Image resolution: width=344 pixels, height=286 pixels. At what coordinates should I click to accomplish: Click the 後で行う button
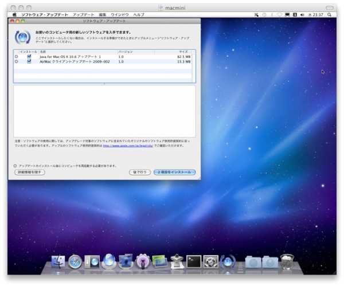pos(140,172)
